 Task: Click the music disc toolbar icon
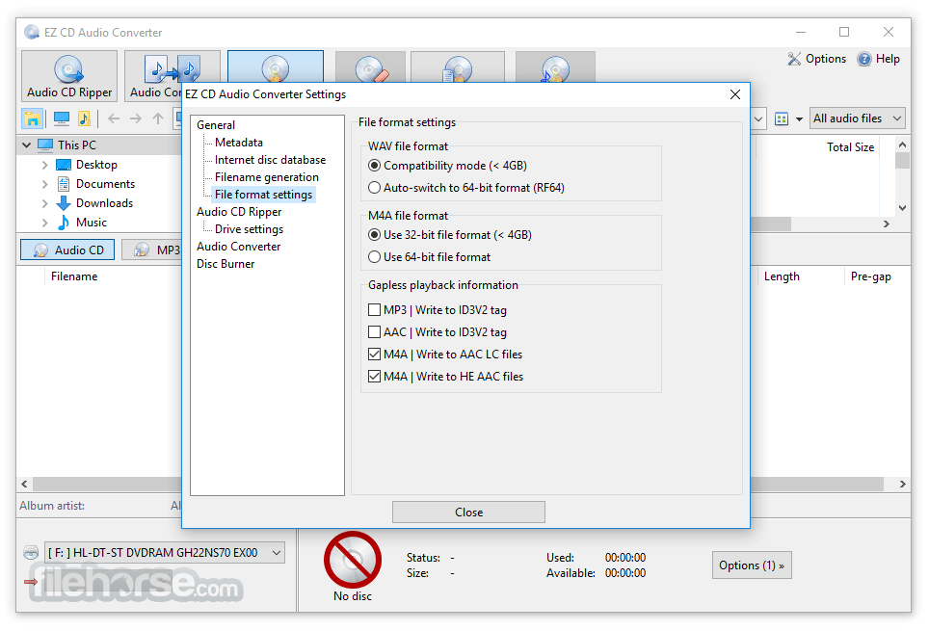click(555, 68)
